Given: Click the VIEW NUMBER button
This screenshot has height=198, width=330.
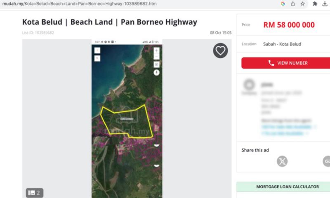Looking at the screenshot, I should [x=285, y=63].
